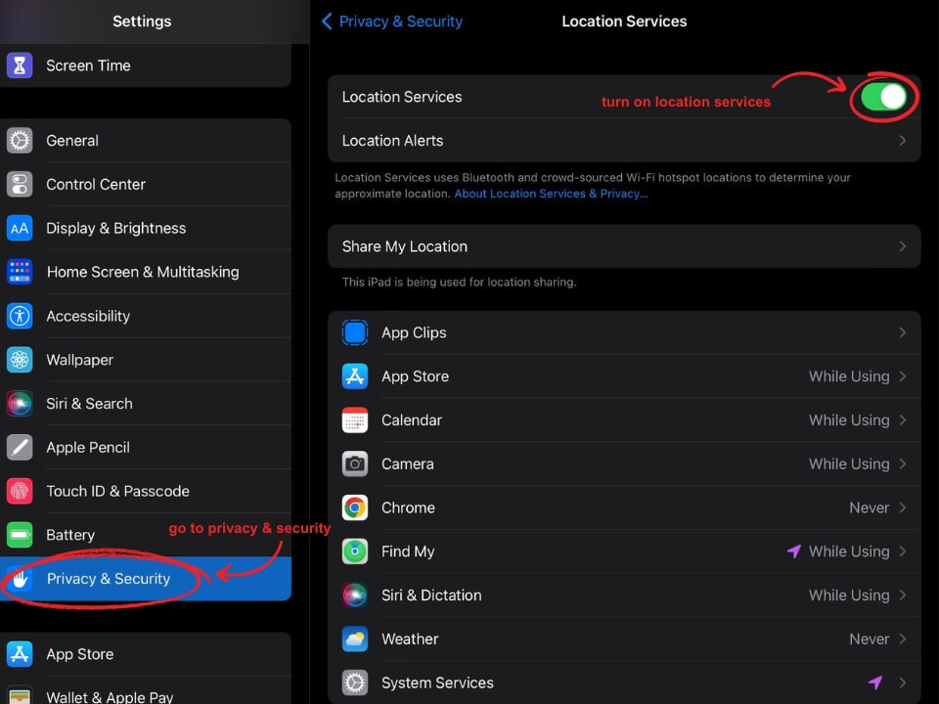This screenshot has height=704, width=939.
Task: Tap the General gear icon
Action: [20, 141]
